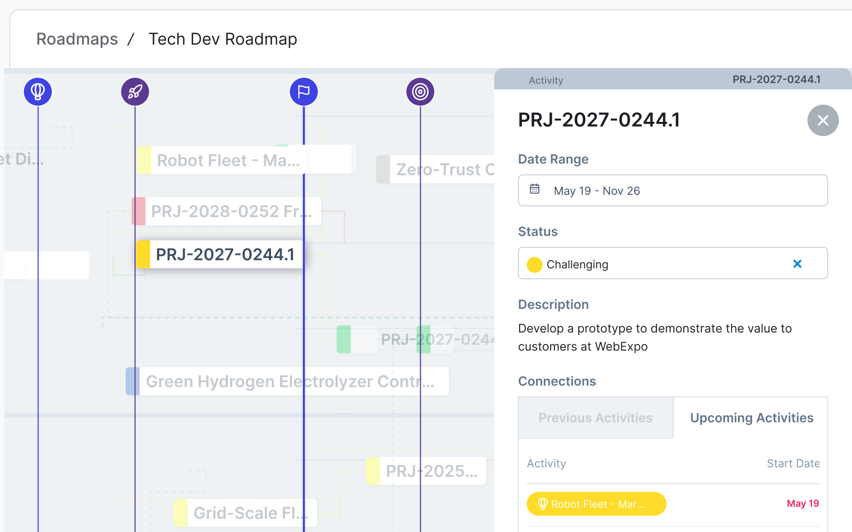Click the Start Date column header
This screenshot has height=532, width=852.
pyautogui.click(x=793, y=463)
